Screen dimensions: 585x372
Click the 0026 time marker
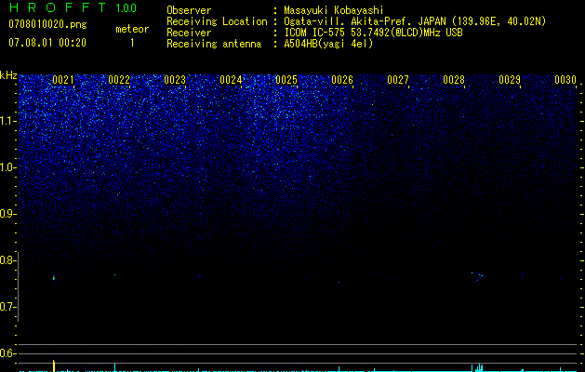point(342,80)
